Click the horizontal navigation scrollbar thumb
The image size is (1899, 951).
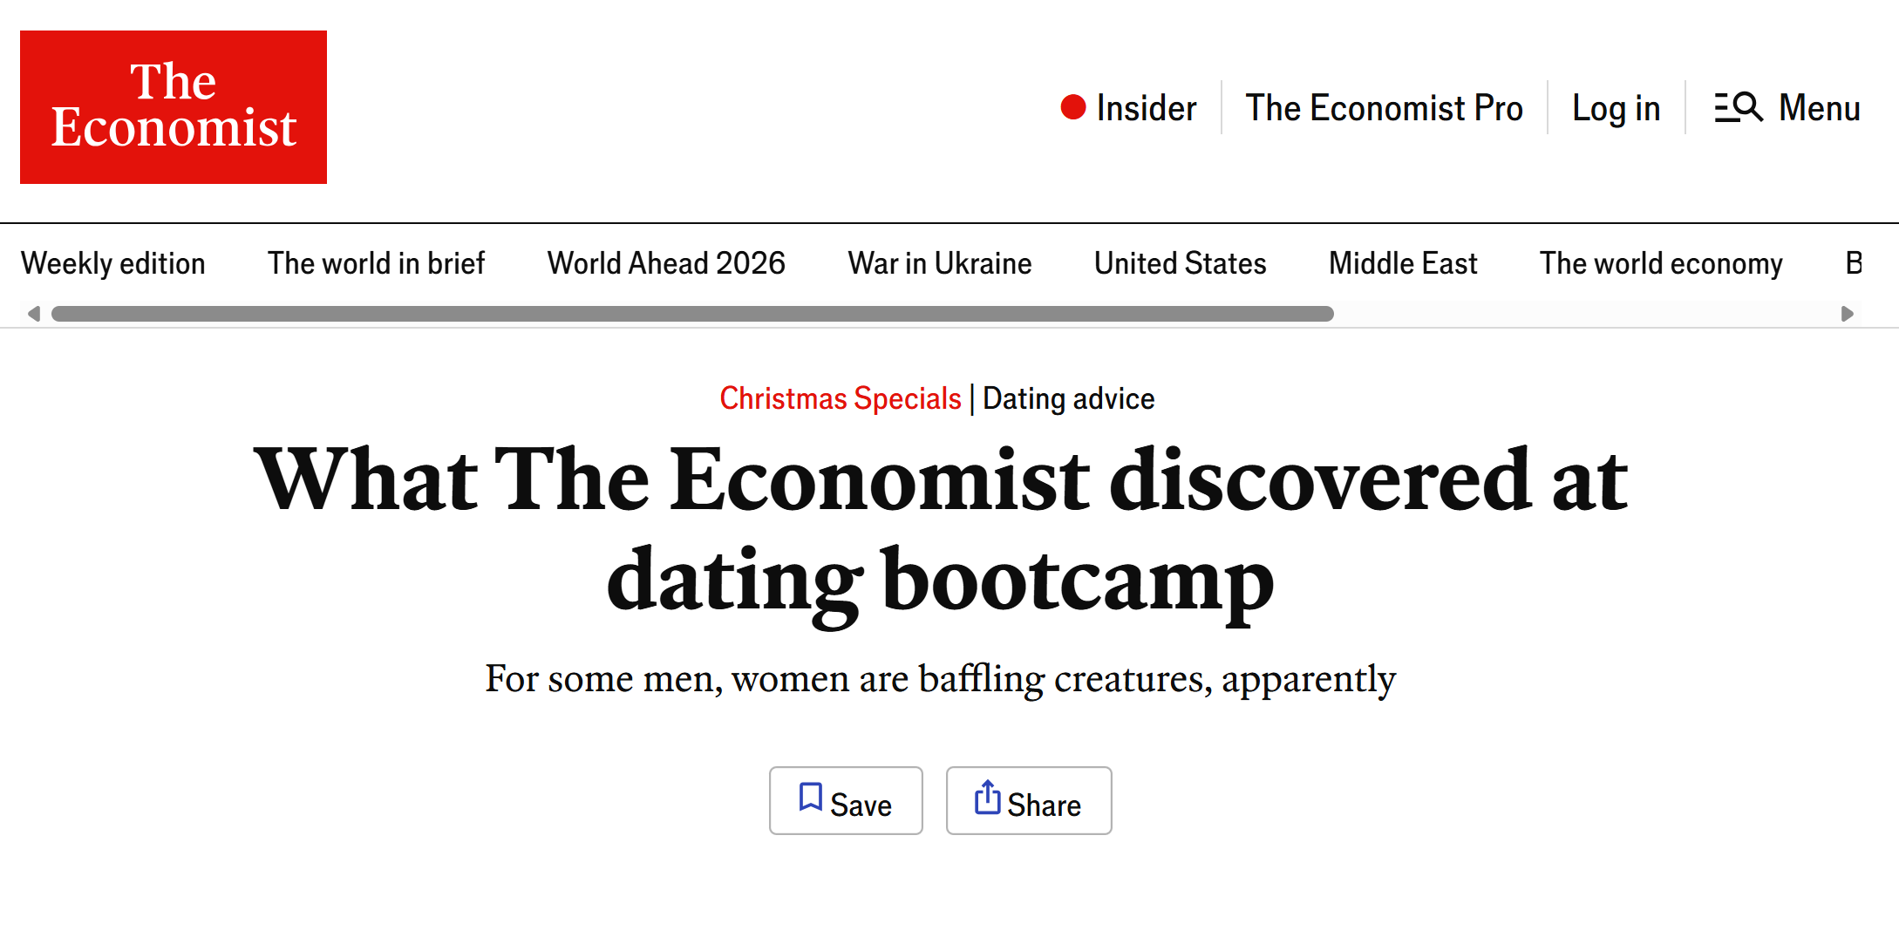692,314
